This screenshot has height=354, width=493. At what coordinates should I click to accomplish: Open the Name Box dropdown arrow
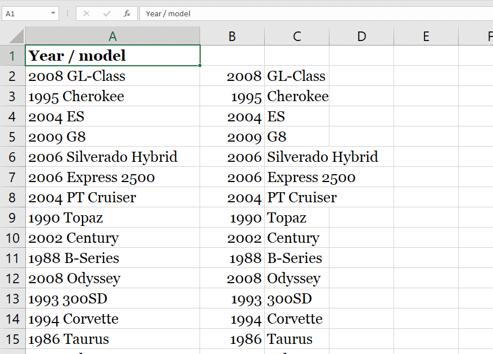(52, 13)
